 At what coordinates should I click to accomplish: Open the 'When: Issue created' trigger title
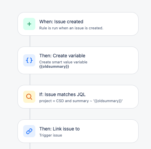click(61, 22)
